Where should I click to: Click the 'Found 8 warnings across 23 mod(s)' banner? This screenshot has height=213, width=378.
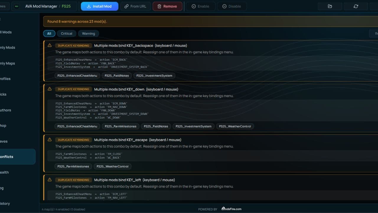click(x=211, y=21)
